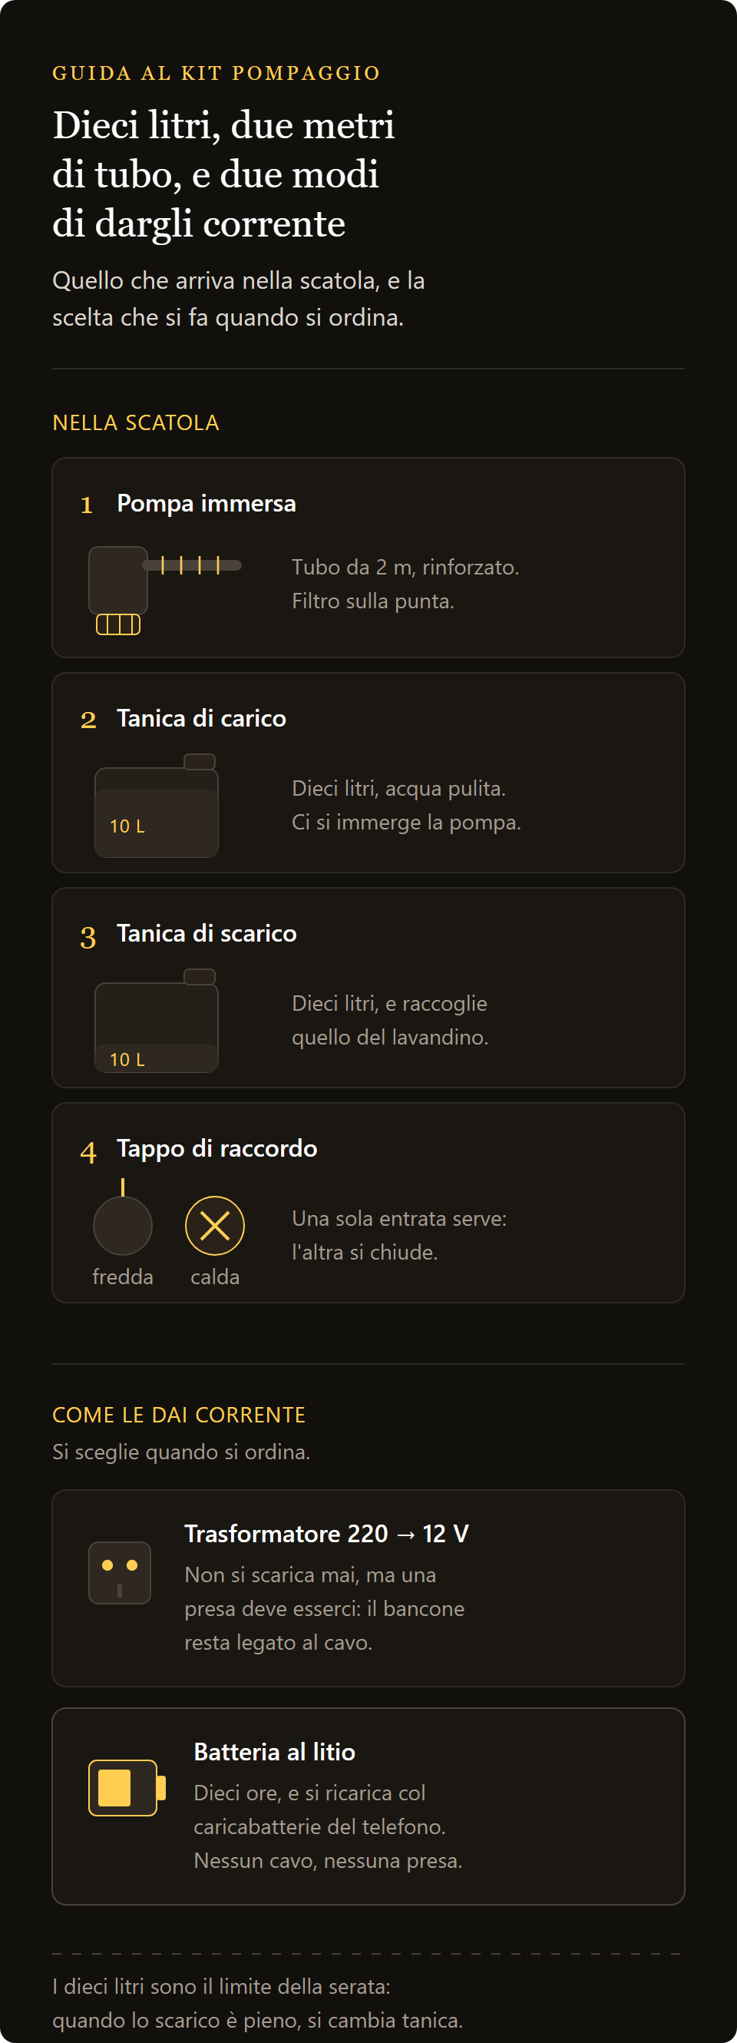The width and height of the screenshot is (737, 2043).
Task: Click the calda label under the capped inlet
Action: 215,1276
